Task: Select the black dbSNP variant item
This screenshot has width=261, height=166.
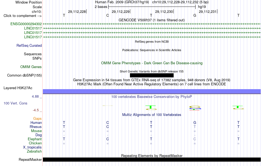Action: point(152,75)
